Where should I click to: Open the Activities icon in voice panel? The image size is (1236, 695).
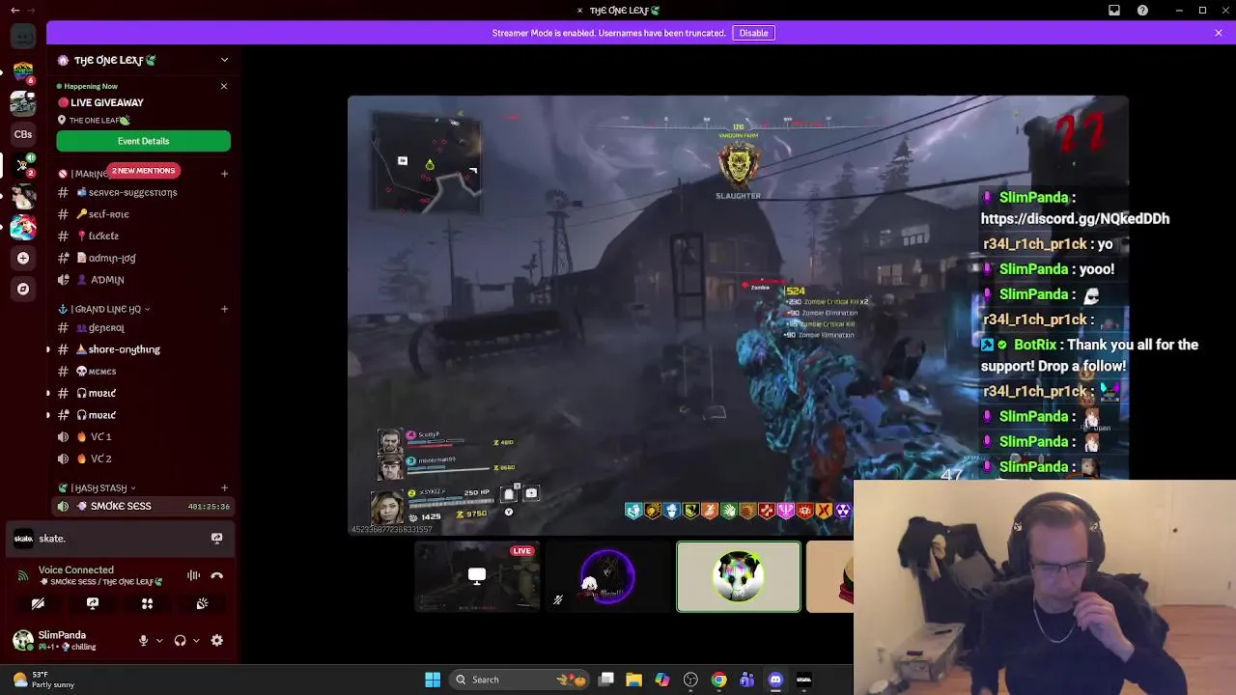pos(147,603)
